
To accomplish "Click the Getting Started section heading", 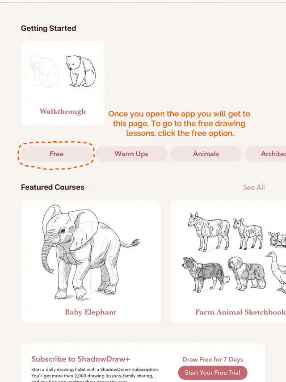I will point(49,29).
